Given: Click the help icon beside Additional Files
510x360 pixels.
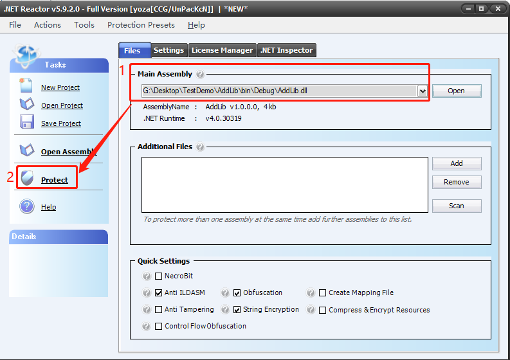Looking at the screenshot, I should 201,147.
